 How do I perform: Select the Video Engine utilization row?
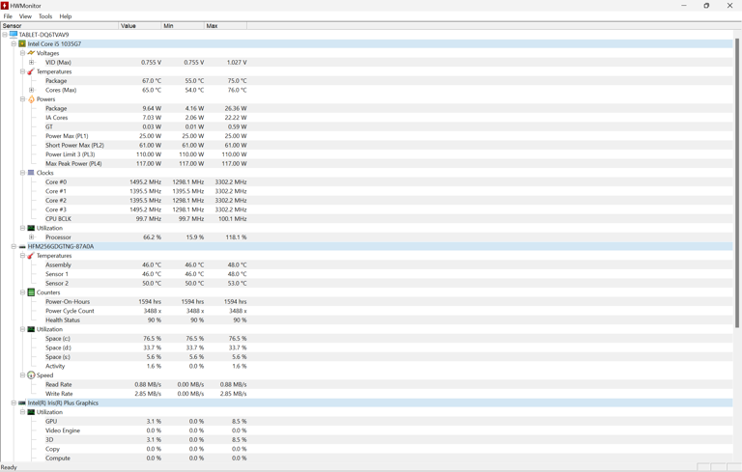tap(366, 430)
